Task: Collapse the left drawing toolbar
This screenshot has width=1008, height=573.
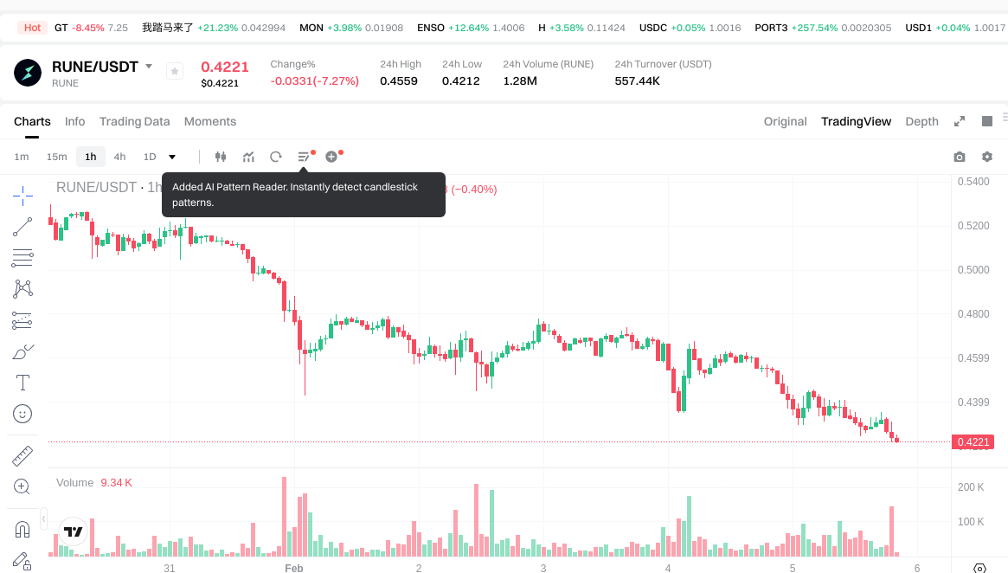Action: pos(44,520)
